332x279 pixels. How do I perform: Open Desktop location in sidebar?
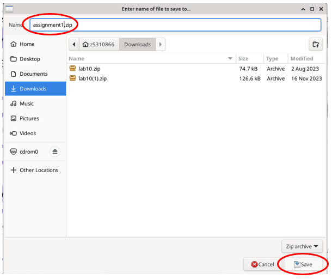[x=35, y=59]
